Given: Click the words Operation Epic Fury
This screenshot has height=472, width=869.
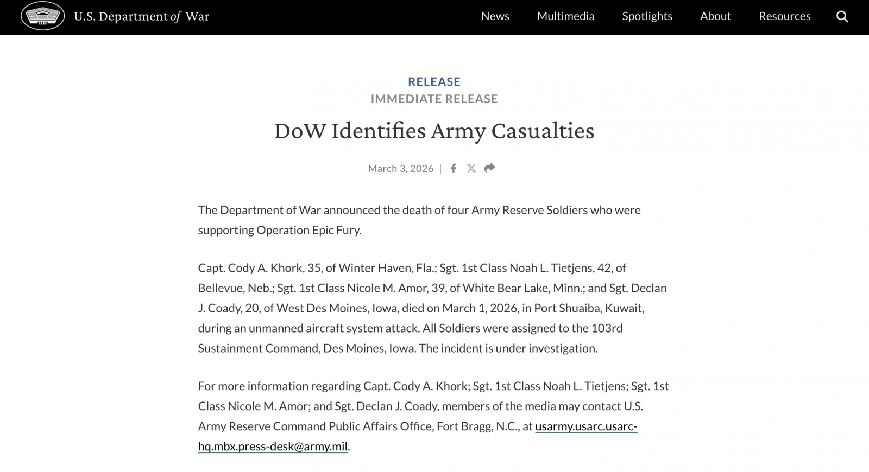Looking at the screenshot, I should coord(308,231).
